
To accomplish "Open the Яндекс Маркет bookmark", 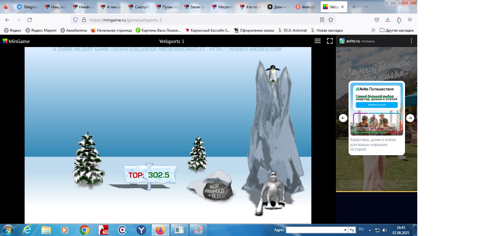I will tap(41, 30).
